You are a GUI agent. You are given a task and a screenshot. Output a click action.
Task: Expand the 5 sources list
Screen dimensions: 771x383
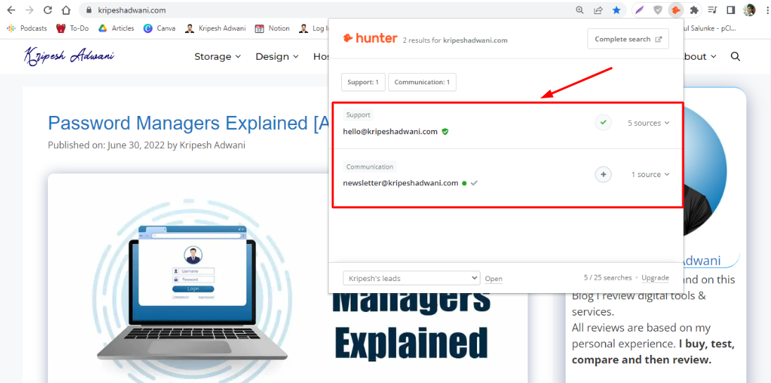coord(649,123)
